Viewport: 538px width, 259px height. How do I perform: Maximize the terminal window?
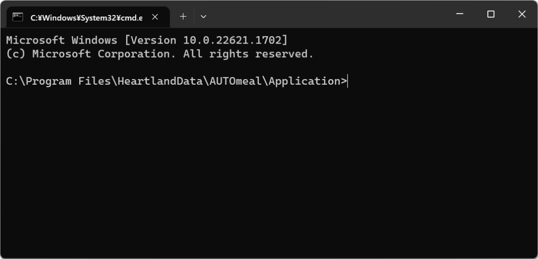[x=491, y=15]
